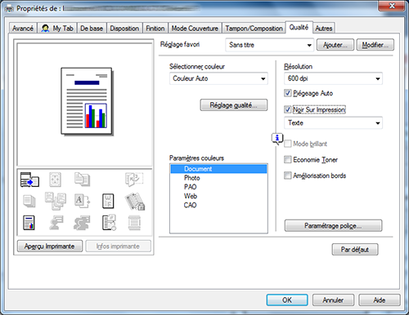Select Web in Paramètres couleurs list
Screen dimensions: 409x315
tap(218, 196)
